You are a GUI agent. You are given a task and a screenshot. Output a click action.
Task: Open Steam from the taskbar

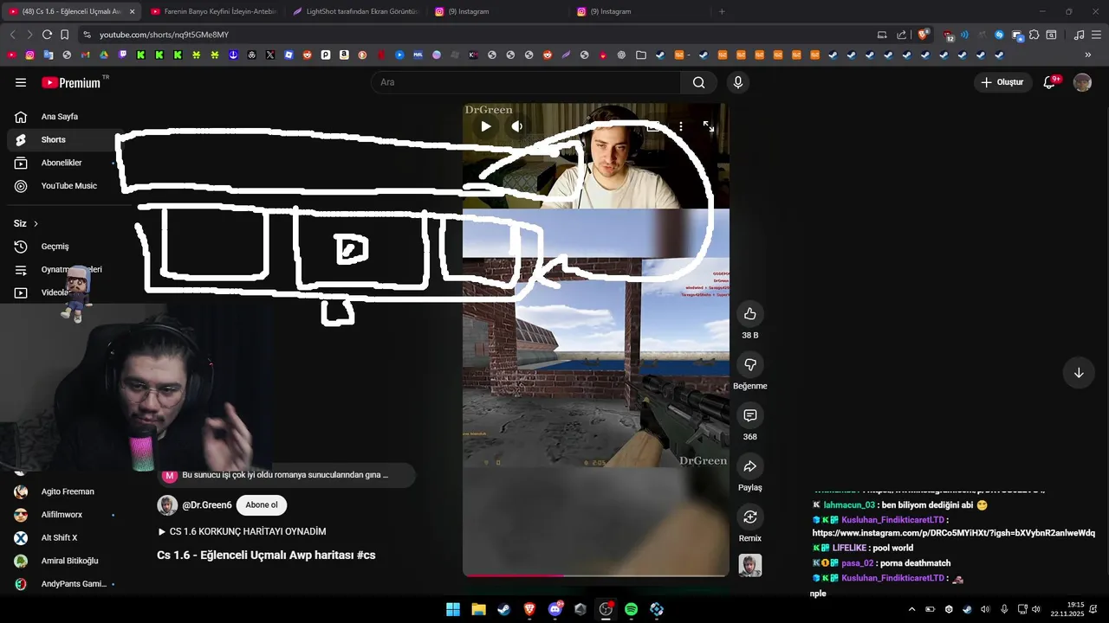click(x=504, y=609)
